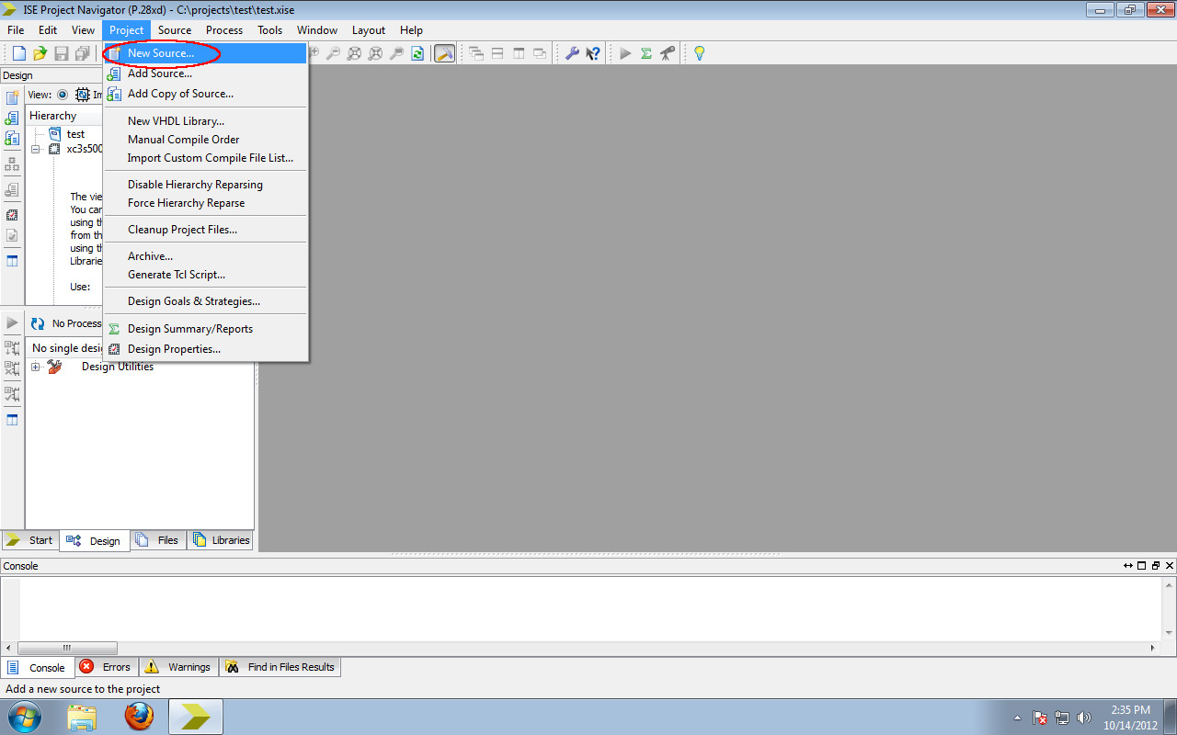This screenshot has height=735, width=1177.
Task: Open a project with the open-folder toolbar icon
Action: click(x=40, y=52)
